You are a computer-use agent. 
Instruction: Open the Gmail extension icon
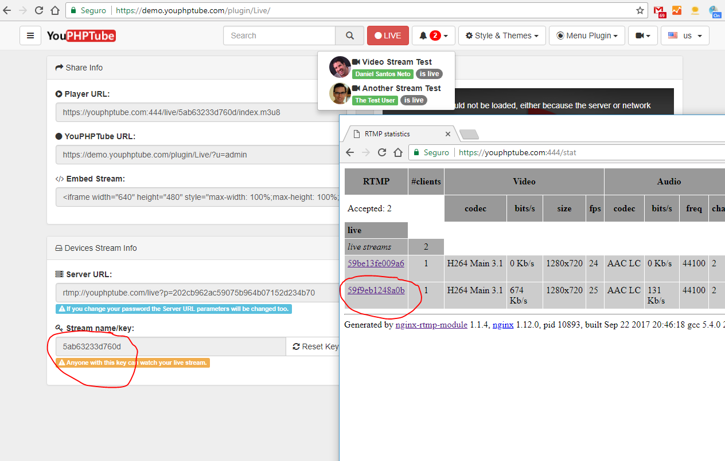(660, 11)
